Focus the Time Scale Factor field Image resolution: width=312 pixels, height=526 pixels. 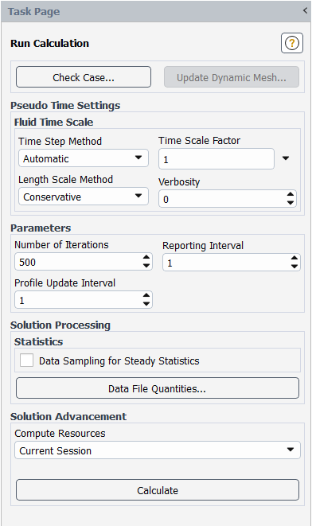click(216, 159)
